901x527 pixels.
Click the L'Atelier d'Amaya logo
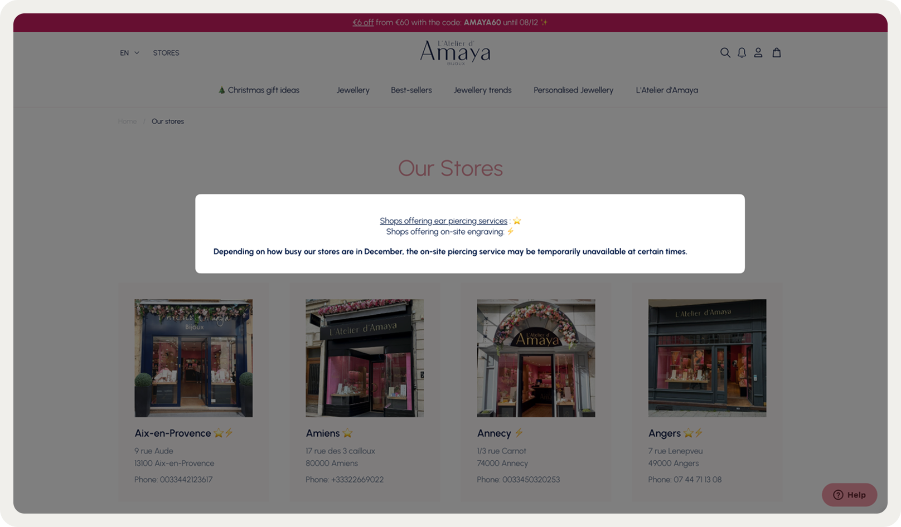coord(455,53)
